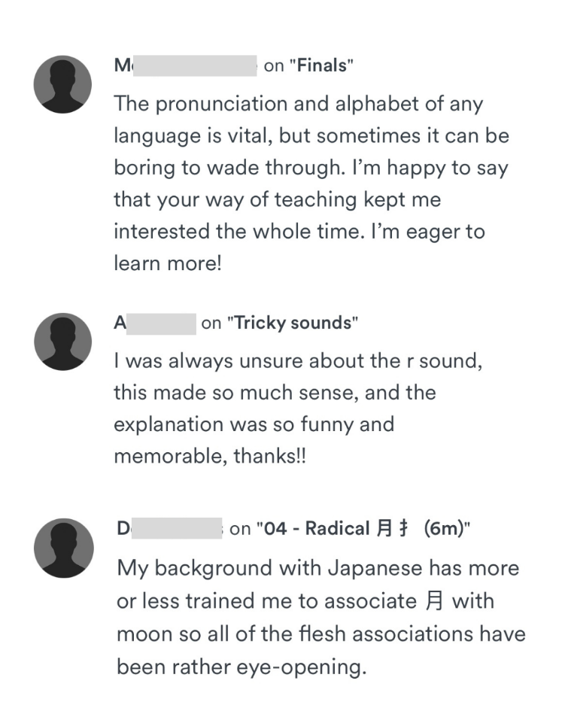The image size is (568, 714).
Task: Click the avatar beside the "Finals" comment
Action: tap(62, 84)
